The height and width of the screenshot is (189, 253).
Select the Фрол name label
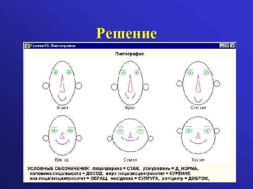click(x=130, y=108)
